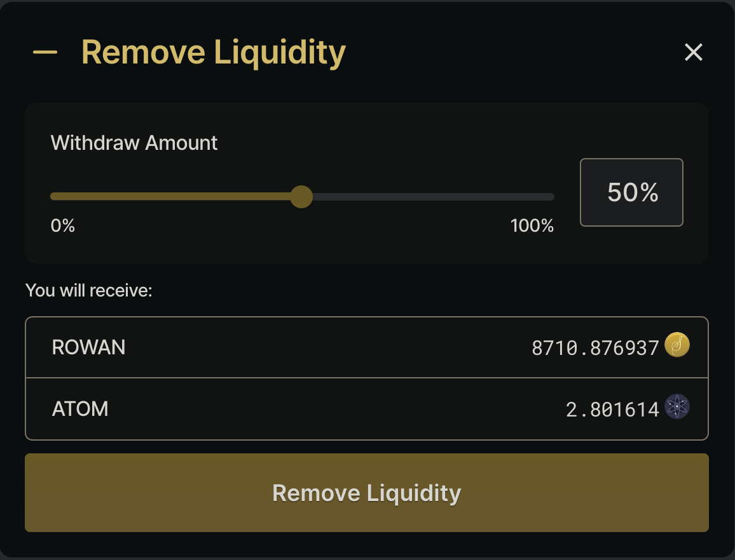Click the "You will receive:" text

click(89, 291)
